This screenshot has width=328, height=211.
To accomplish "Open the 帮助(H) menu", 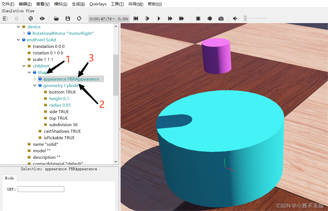I will click(x=155, y=4).
